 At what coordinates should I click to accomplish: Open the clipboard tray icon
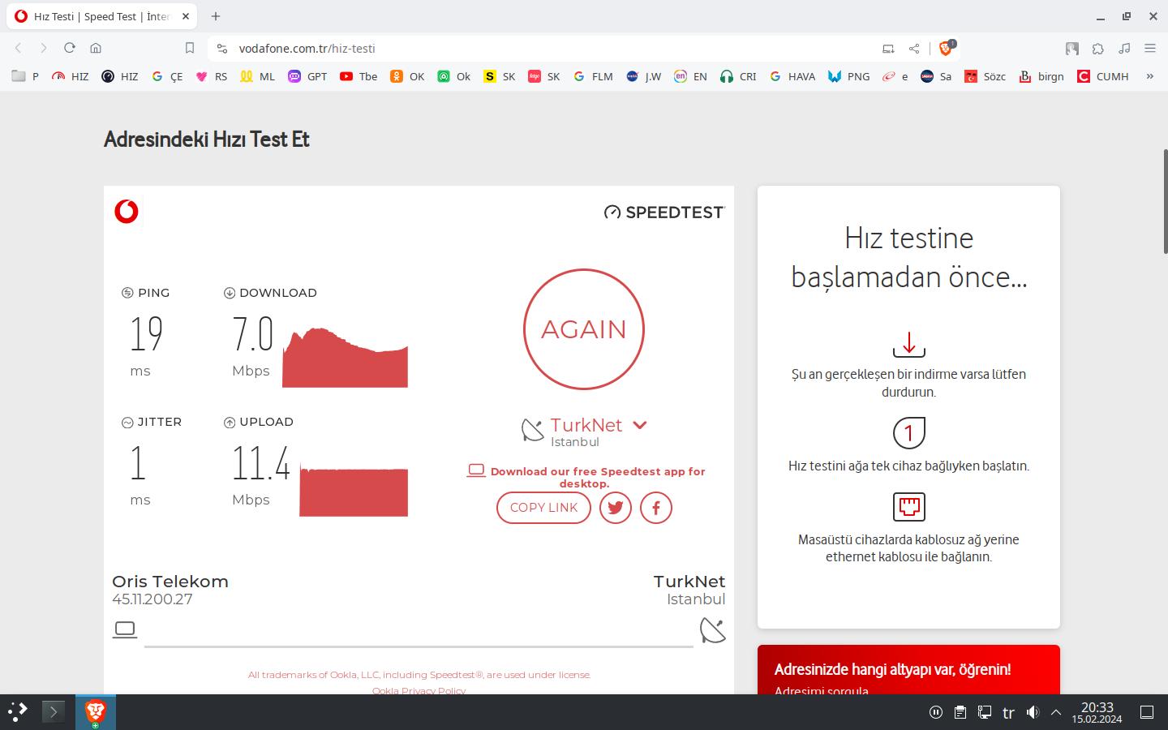pos(960,712)
